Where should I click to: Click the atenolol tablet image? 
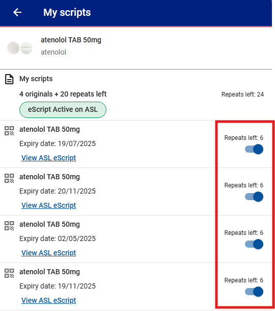[20, 48]
